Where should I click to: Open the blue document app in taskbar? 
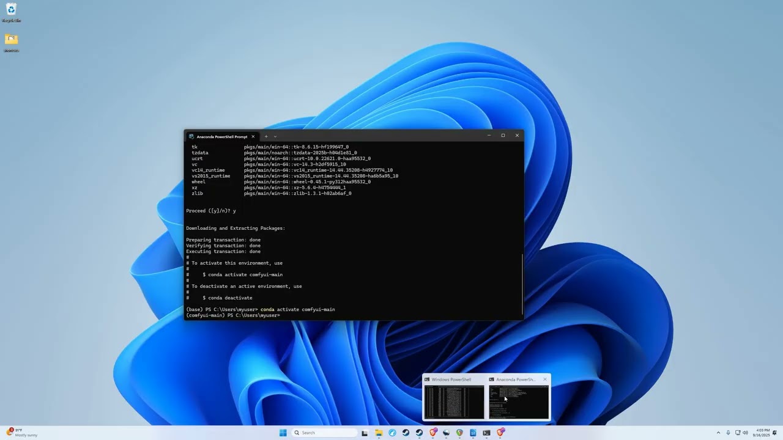click(473, 433)
